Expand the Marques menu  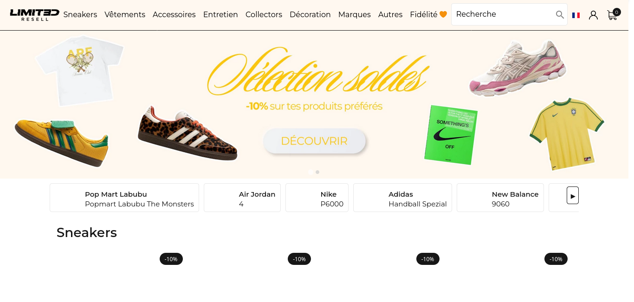point(355,14)
